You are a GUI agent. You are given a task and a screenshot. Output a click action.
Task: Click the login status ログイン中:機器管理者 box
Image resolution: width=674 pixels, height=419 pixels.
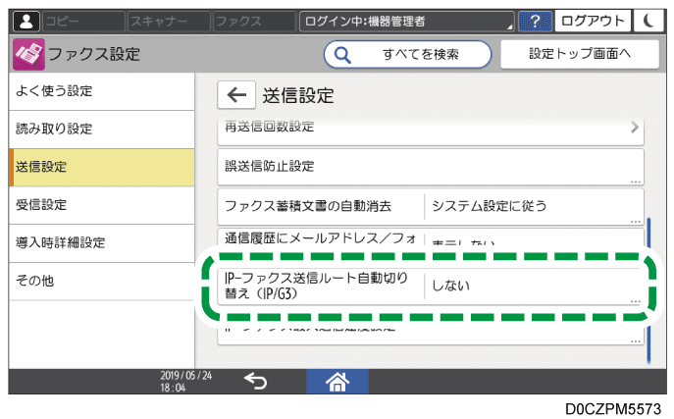[x=406, y=21]
